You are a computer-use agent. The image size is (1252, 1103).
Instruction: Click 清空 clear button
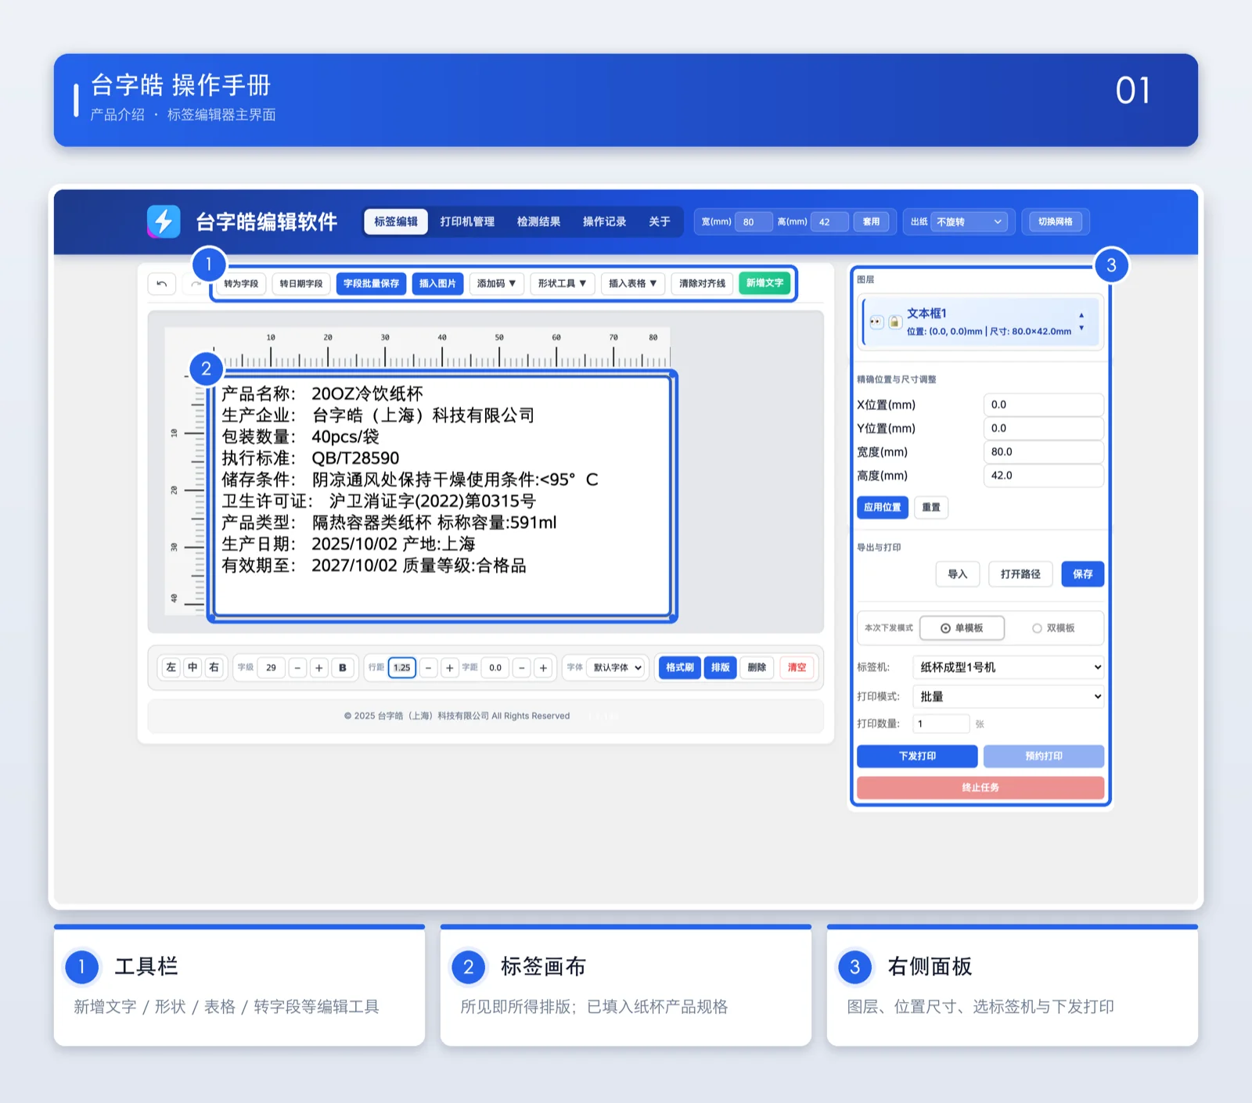[x=797, y=668]
